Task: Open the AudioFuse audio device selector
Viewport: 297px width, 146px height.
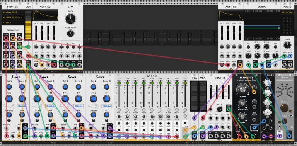Action: coord(288,12)
